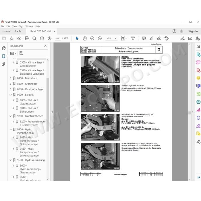Click the document vertical scrollbar thumb
This screenshot has height=201, width=201.
click(x=190, y=113)
